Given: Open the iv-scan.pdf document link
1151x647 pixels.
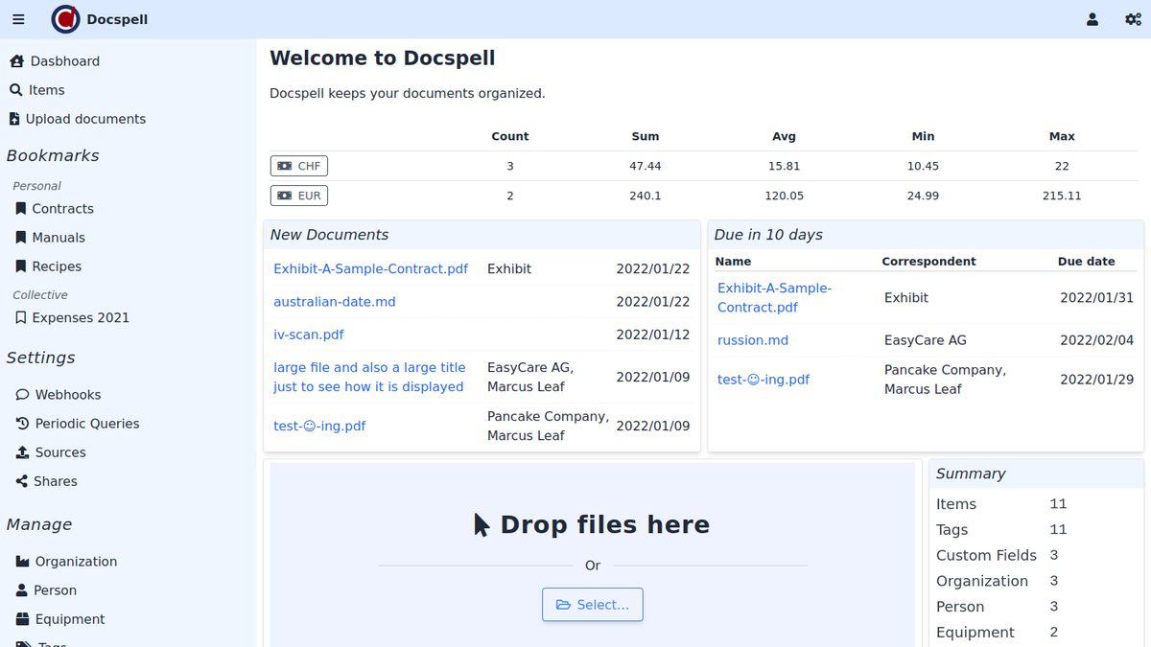Looking at the screenshot, I should tap(309, 335).
